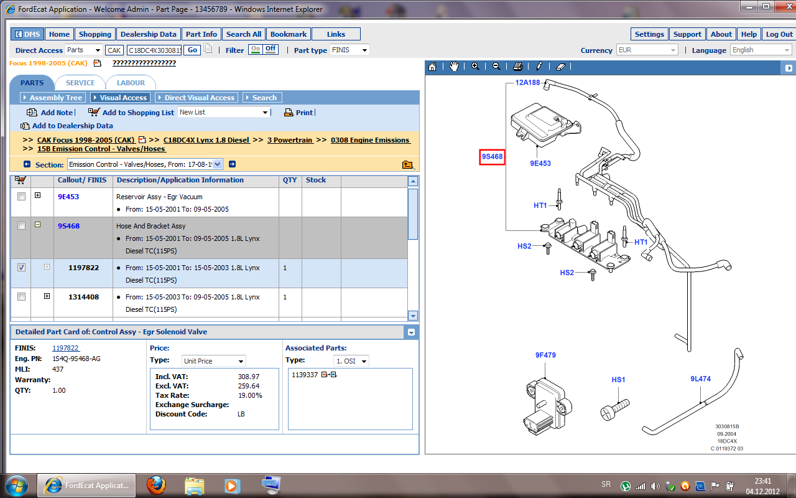Open the Bookmark menu
The width and height of the screenshot is (796, 498).
289,34
